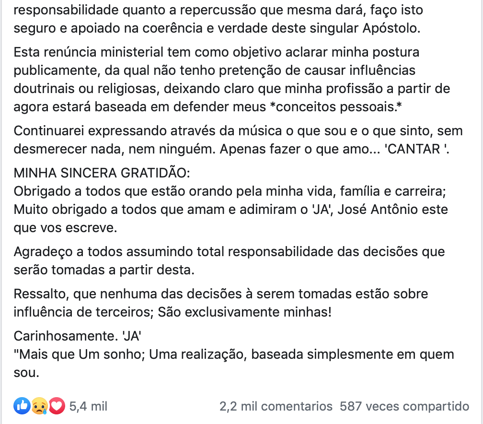The image size is (483, 424).
Task: Click the 'Esta renúncia ministerial' paragraph start
Action: pos(88,52)
